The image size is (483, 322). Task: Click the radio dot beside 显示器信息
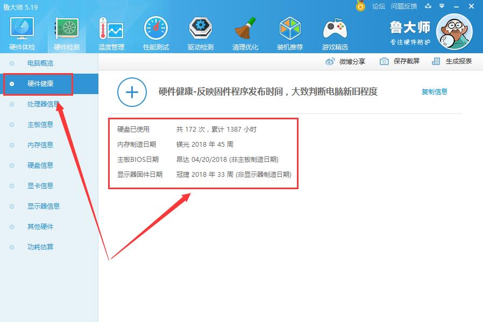12,206
